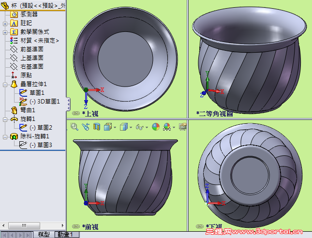Screen dimensions: 312x238
Task: Select the 彎曲1 text label
Action: [28, 110]
